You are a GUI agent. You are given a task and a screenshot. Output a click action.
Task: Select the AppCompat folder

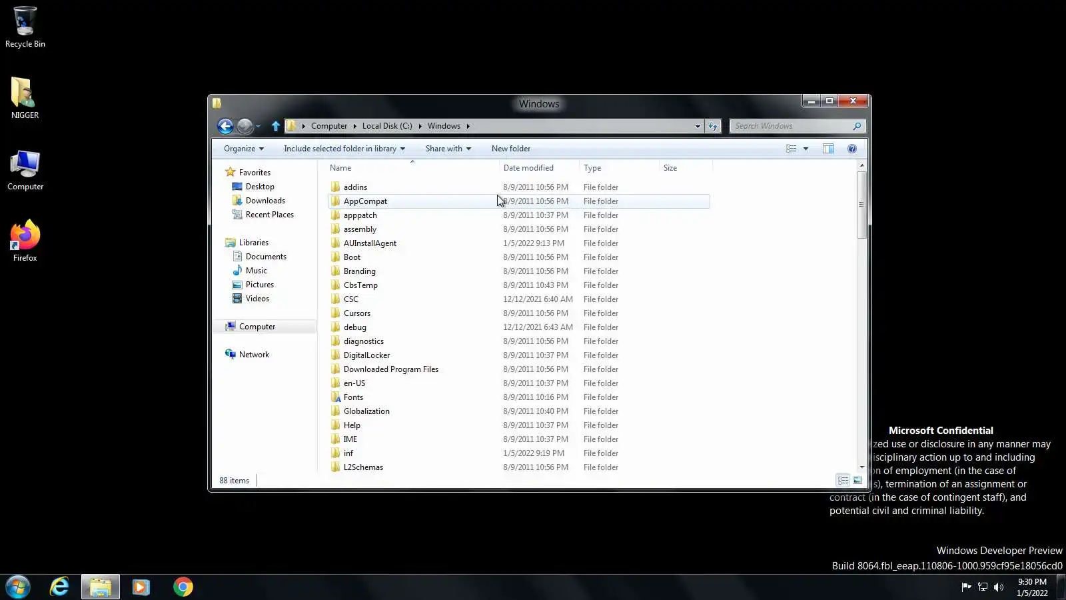coord(519,201)
